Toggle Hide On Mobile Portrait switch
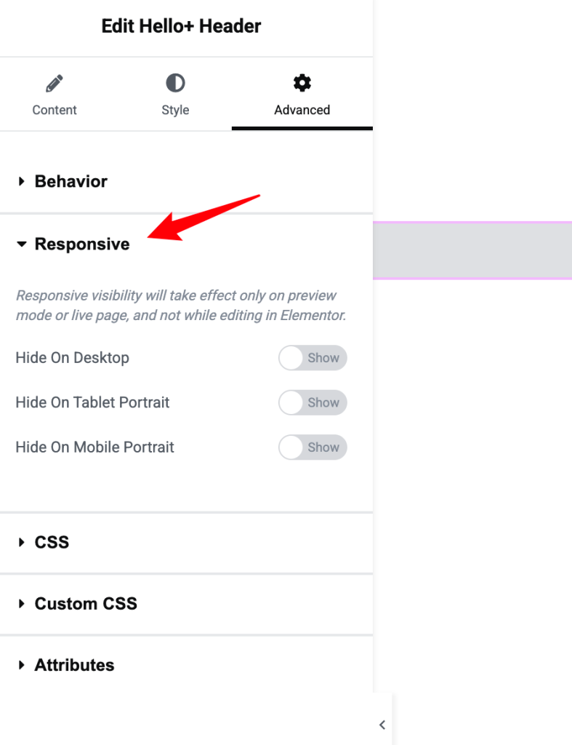Viewport: 572px width, 745px height. (313, 447)
